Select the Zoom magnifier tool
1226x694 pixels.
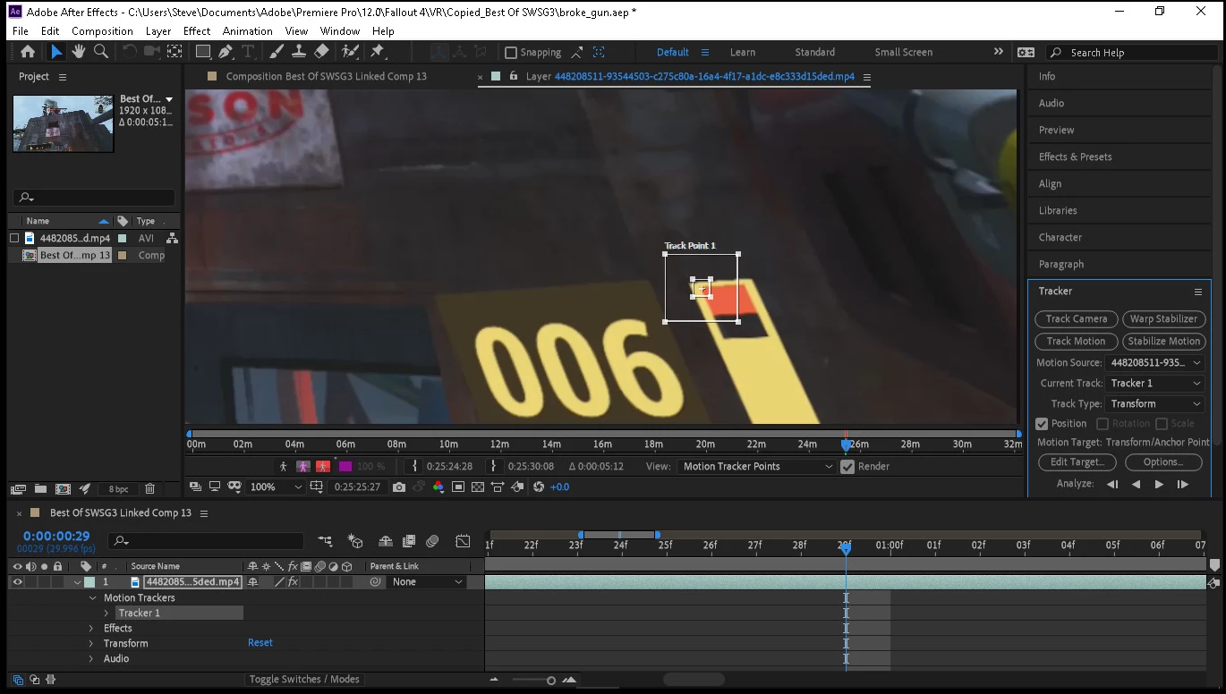(101, 52)
